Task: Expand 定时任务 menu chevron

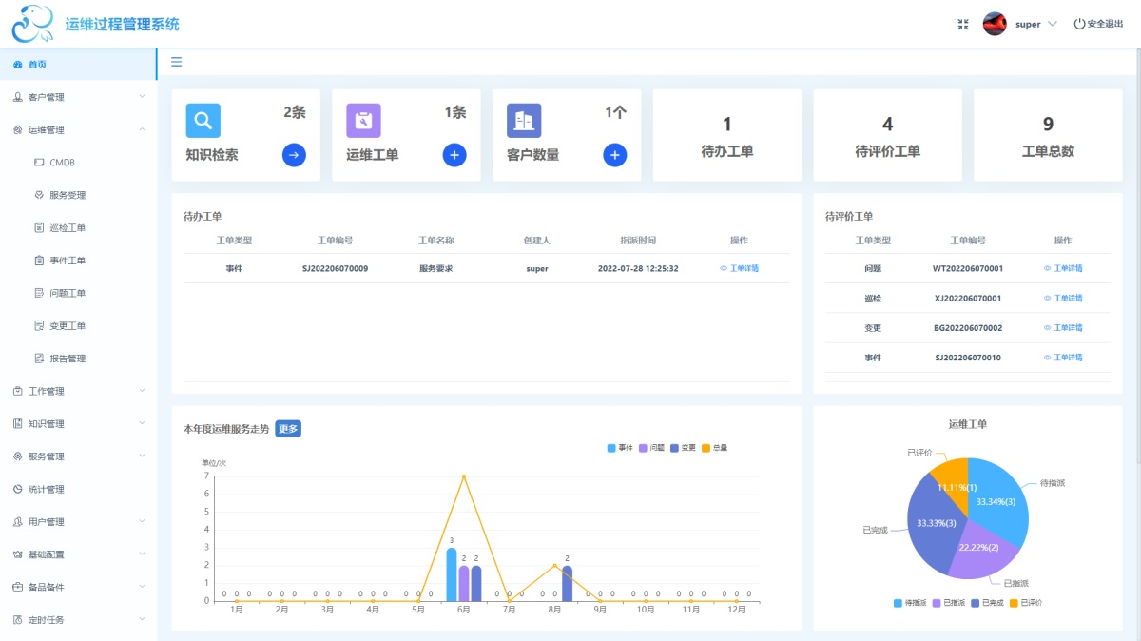Action: point(142,619)
